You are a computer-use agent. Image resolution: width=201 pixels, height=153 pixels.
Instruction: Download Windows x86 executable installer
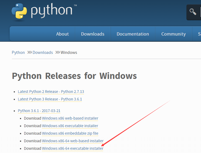[70, 126]
